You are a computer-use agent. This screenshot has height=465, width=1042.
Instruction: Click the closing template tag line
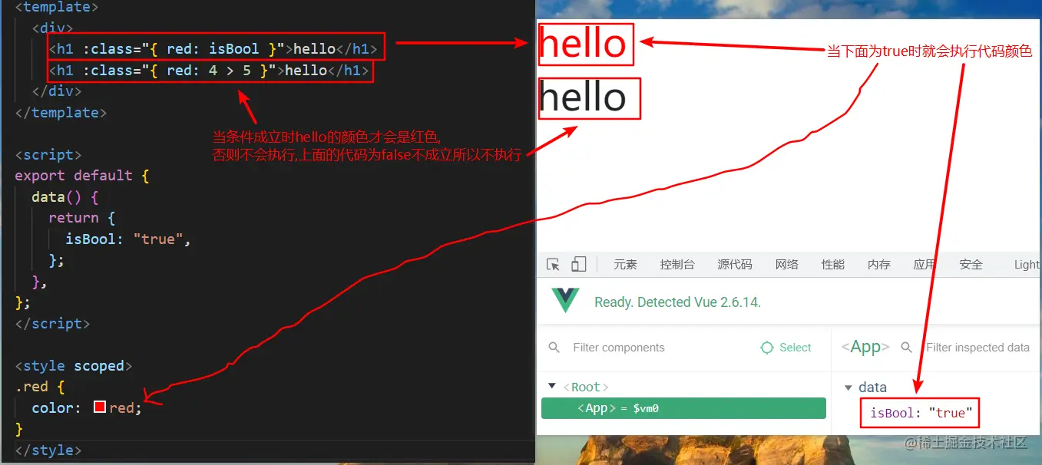[x=61, y=113]
